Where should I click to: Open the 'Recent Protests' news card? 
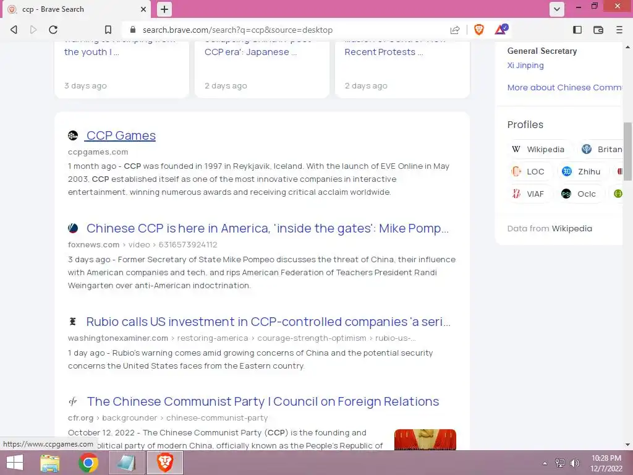(402, 69)
